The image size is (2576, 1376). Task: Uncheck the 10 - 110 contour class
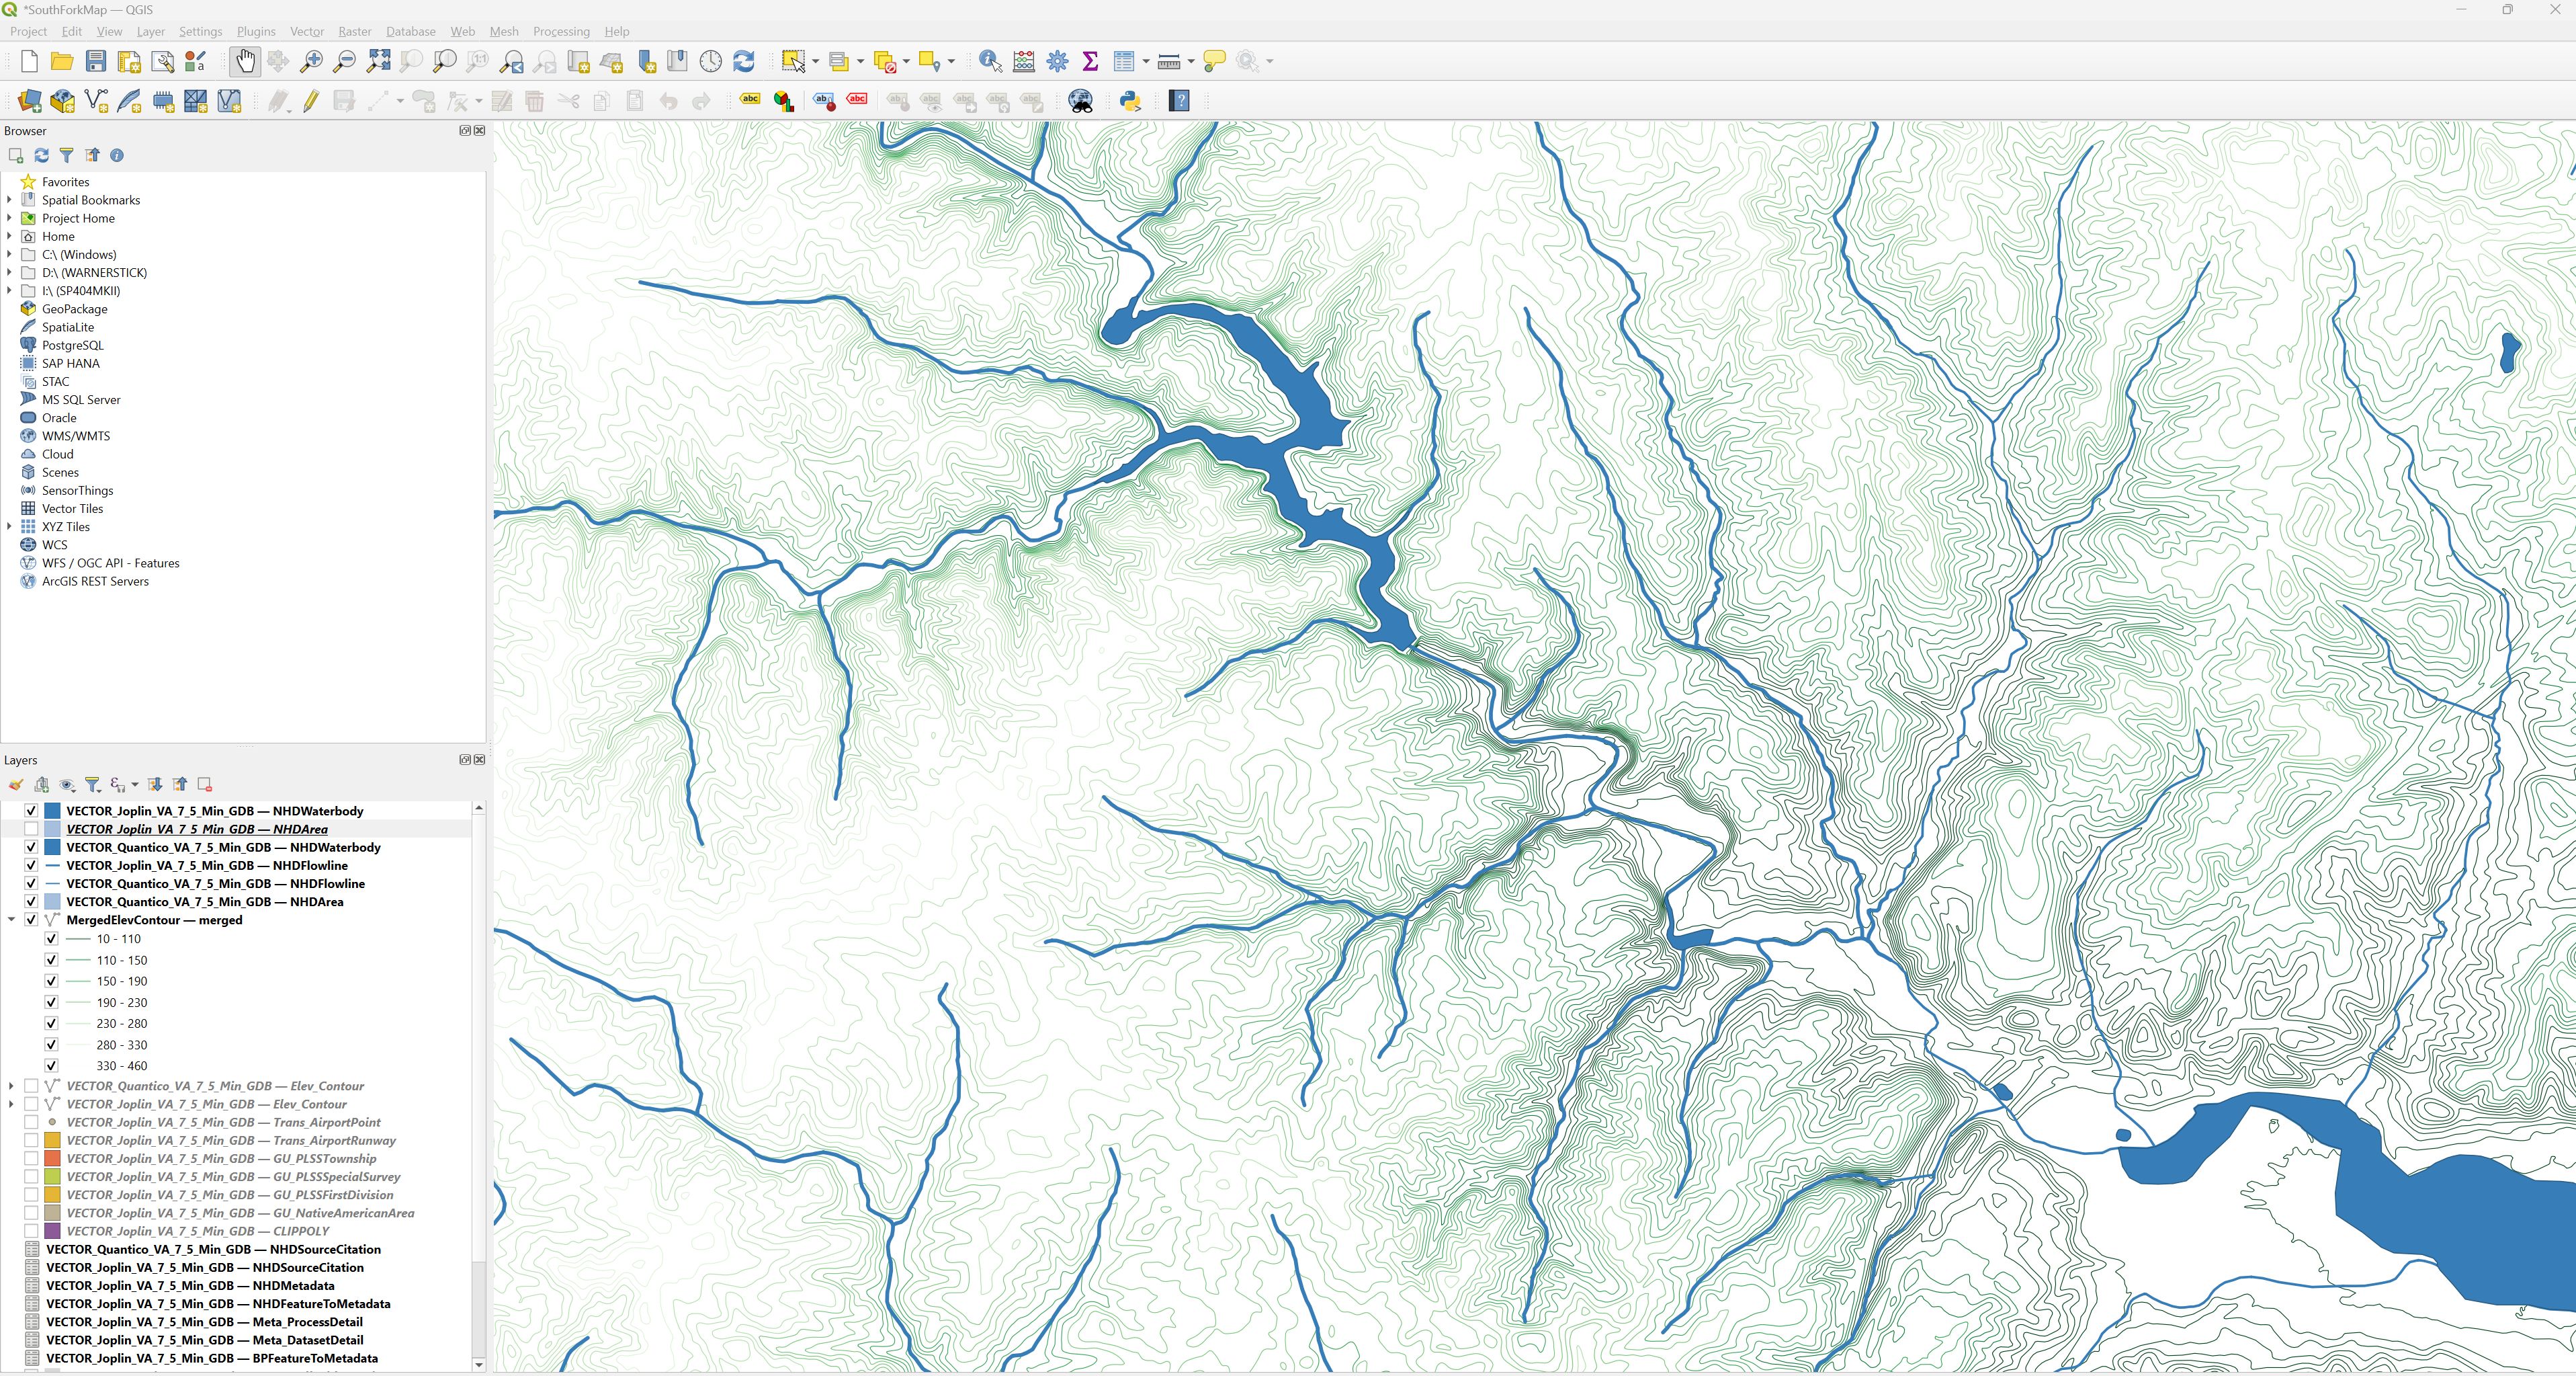click(x=51, y=938)
